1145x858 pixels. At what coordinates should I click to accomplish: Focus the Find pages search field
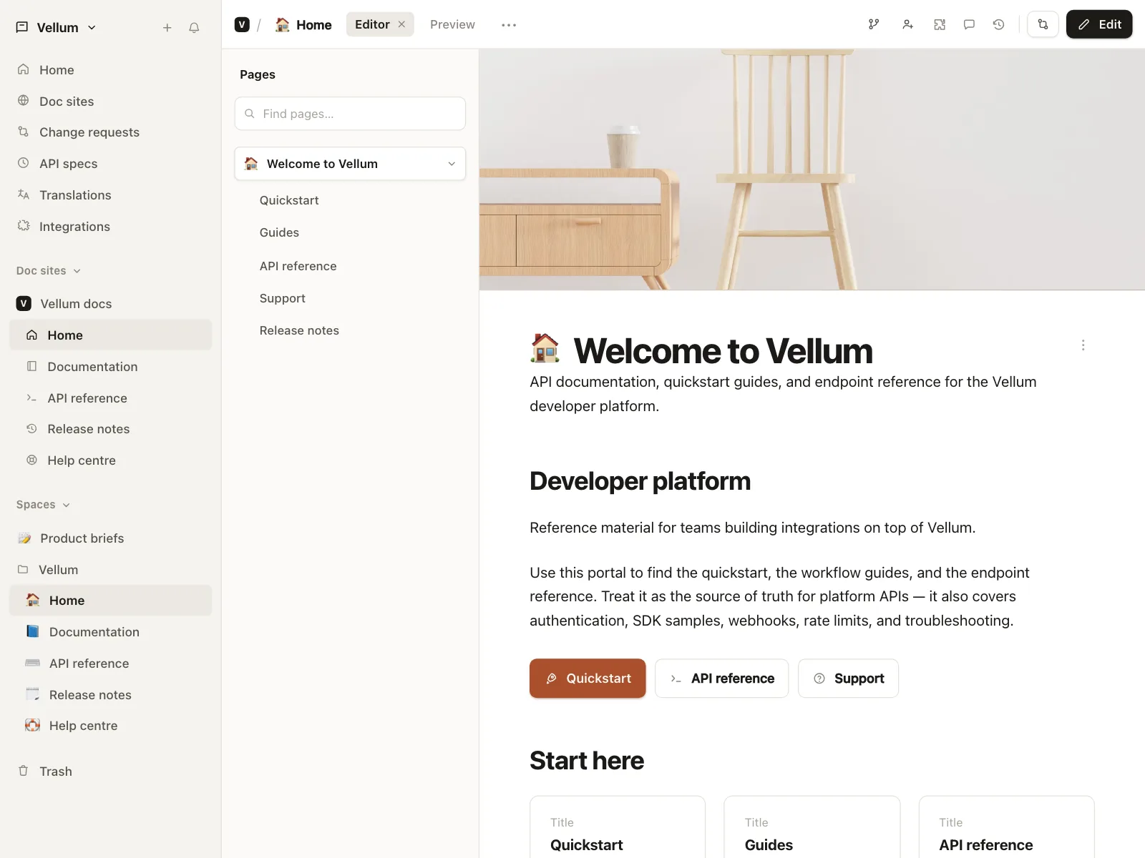point(350,114)
